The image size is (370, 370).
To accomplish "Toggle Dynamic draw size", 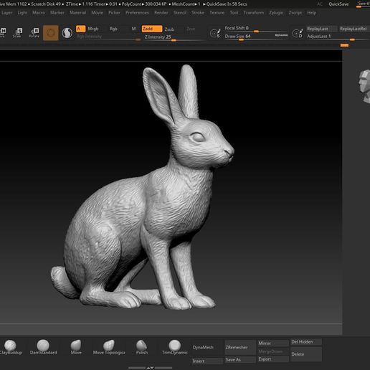I will 281,35.
